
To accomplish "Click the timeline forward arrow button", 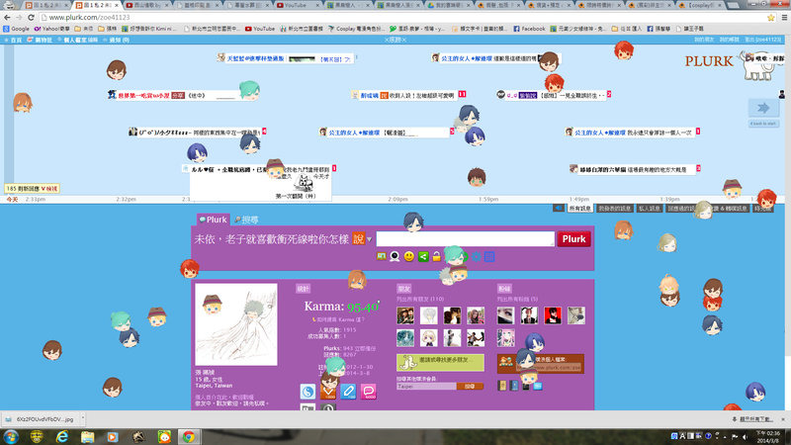I will pos(763,108).
